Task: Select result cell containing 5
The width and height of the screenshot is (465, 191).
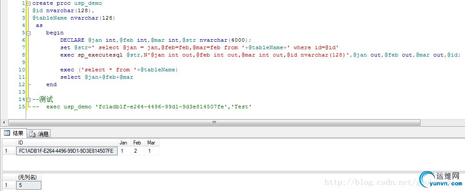Action: click(x=29, y=185)
